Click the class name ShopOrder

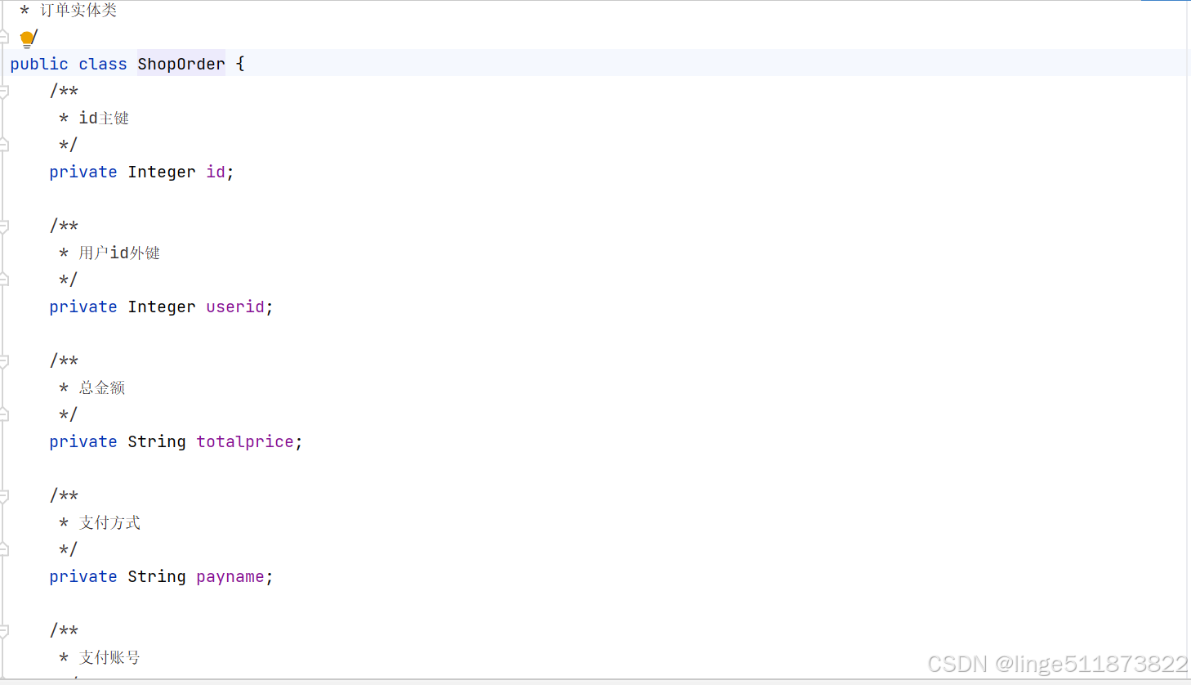pyautogui.click(x=181, y=64)
